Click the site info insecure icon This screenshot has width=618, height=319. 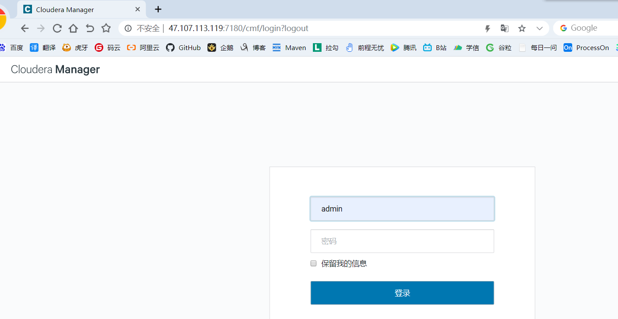128,28
